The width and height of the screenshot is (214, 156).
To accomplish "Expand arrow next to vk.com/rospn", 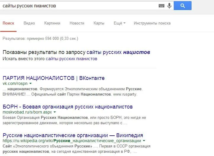I will click(x=30, y=83).
